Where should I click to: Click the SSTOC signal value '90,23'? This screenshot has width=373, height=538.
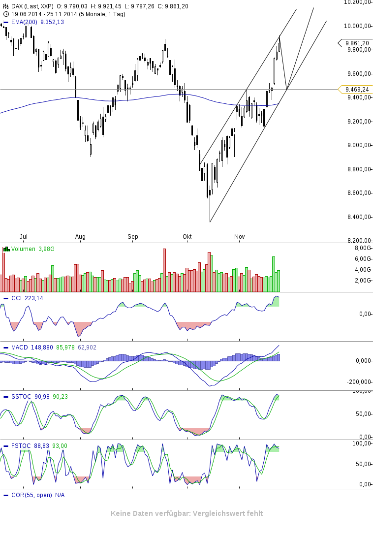click(61, 396)
